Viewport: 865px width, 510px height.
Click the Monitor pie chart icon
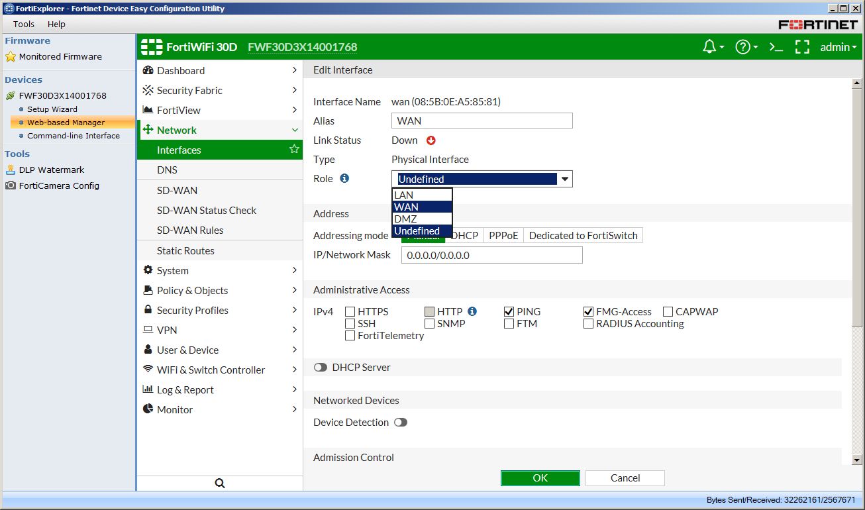coord(148,409)
